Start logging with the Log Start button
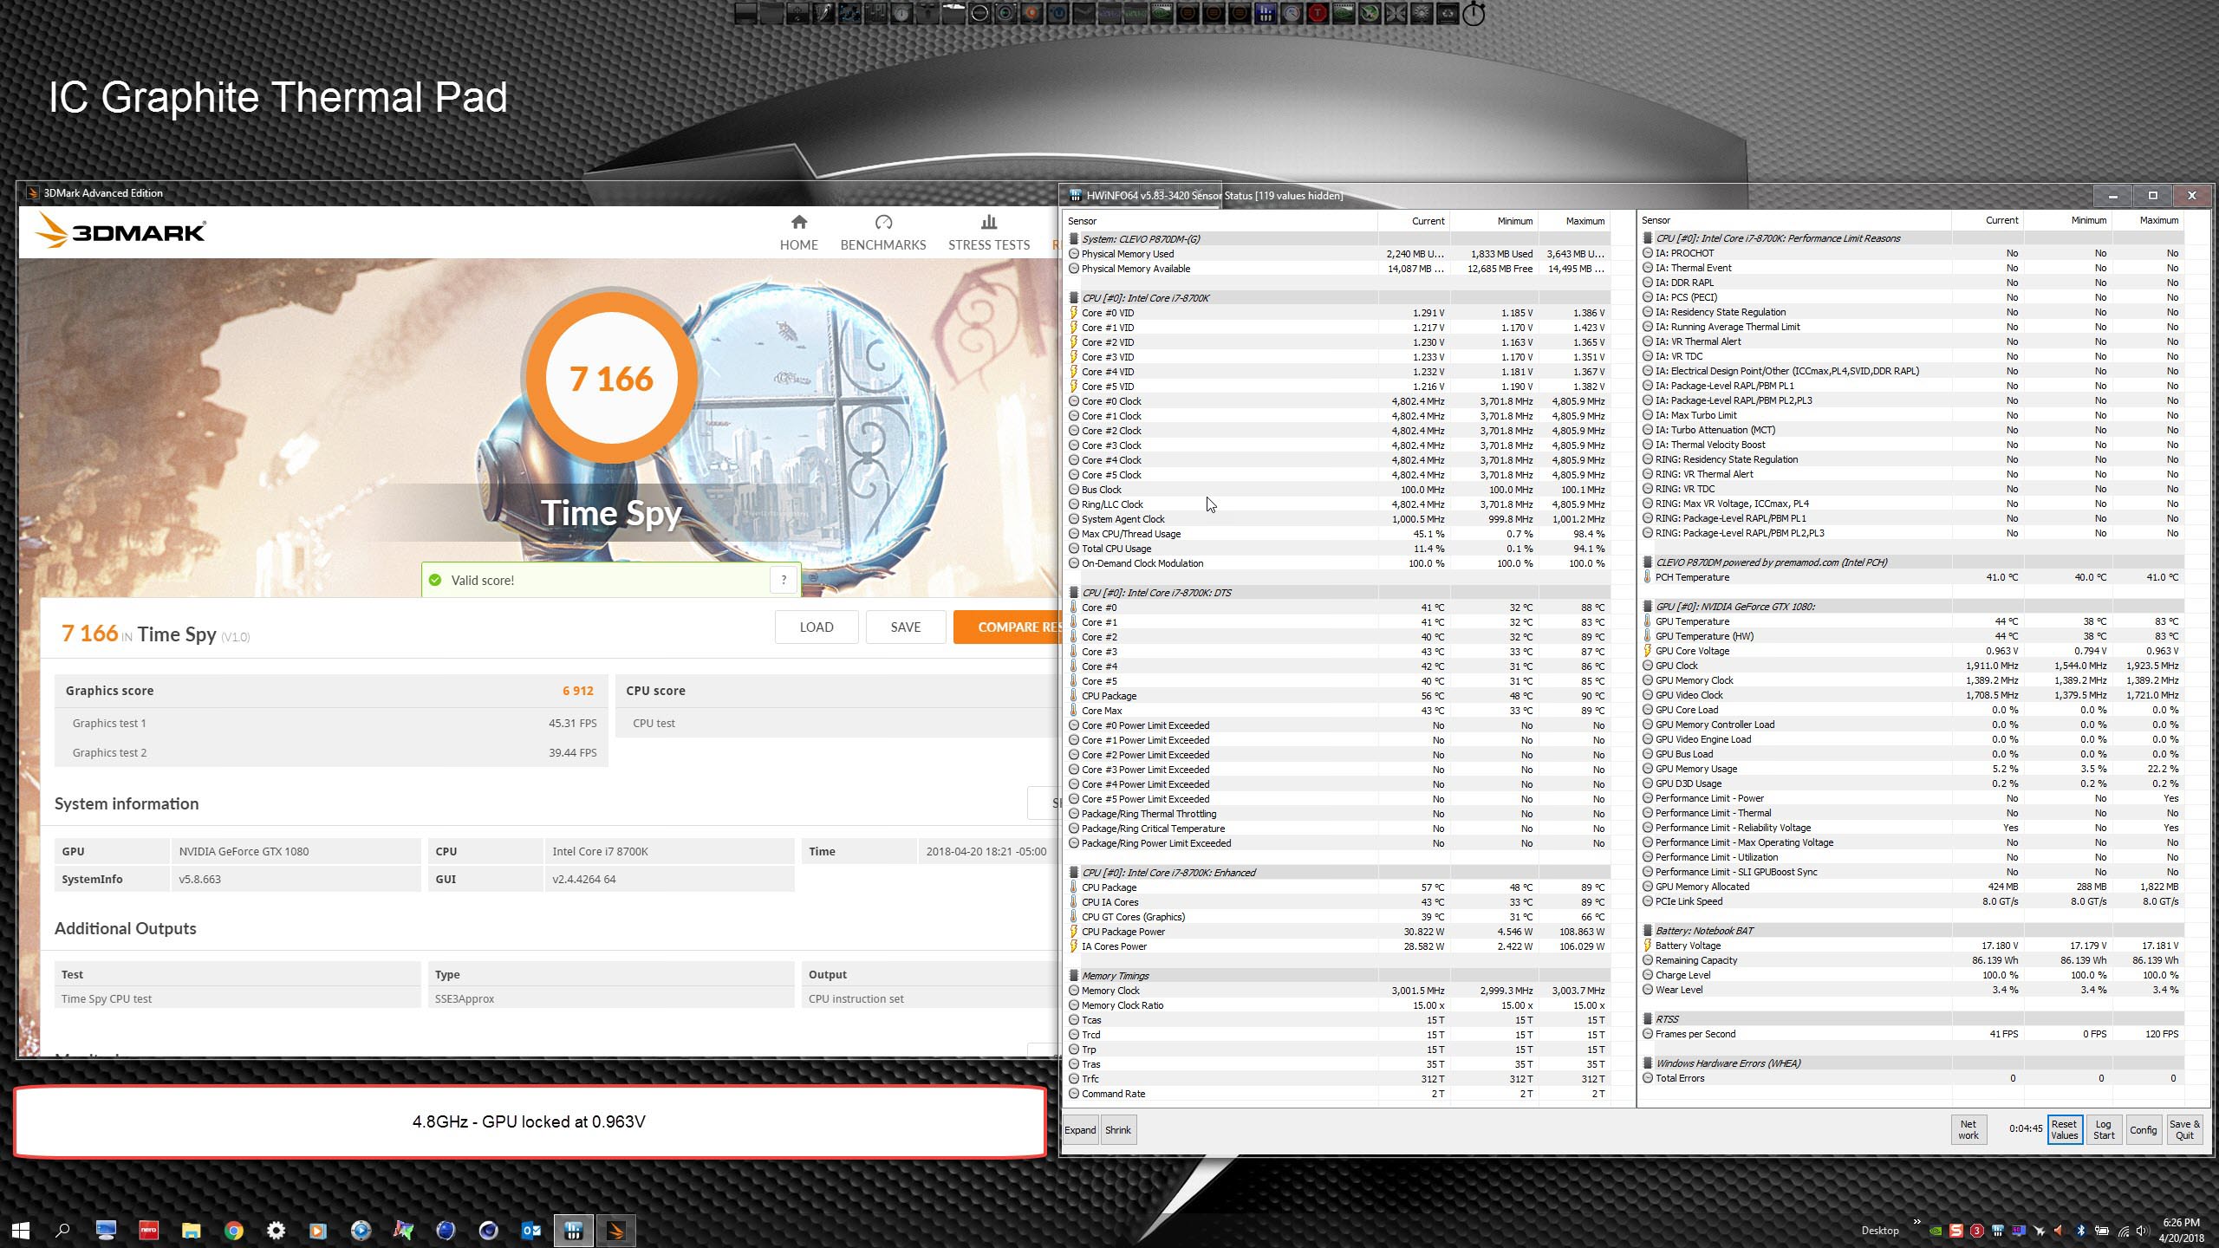 2104,1129
